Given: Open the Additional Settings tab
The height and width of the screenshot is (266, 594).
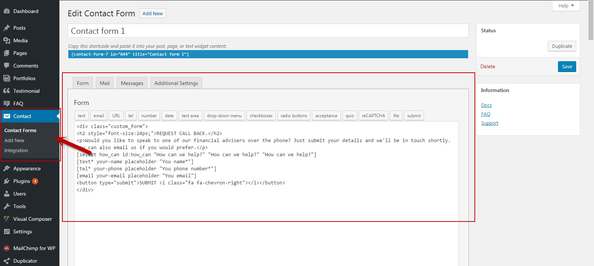Looking at the screenshot, I should click(x=176, y=83).
